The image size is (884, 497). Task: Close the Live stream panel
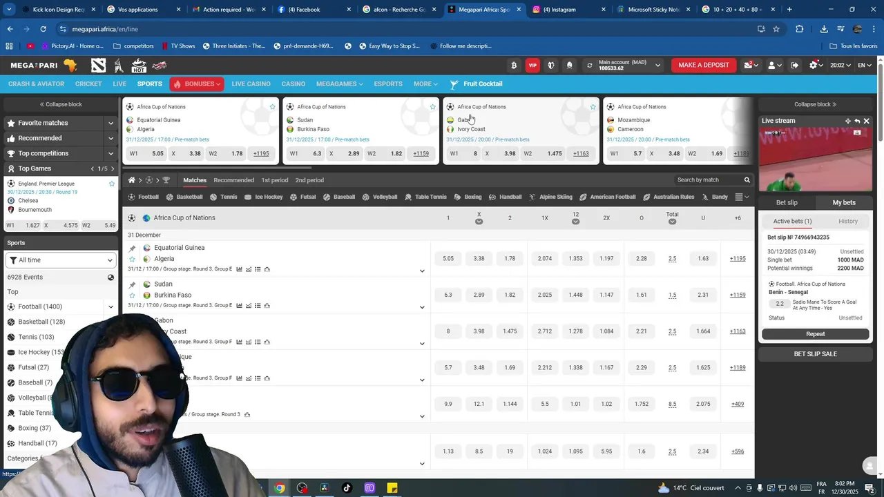(x=867, y=121)
